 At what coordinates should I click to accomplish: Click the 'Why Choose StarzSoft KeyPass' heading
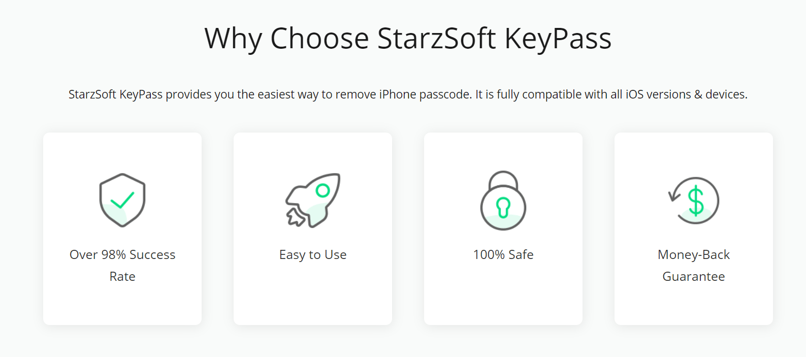click(408, 38)
